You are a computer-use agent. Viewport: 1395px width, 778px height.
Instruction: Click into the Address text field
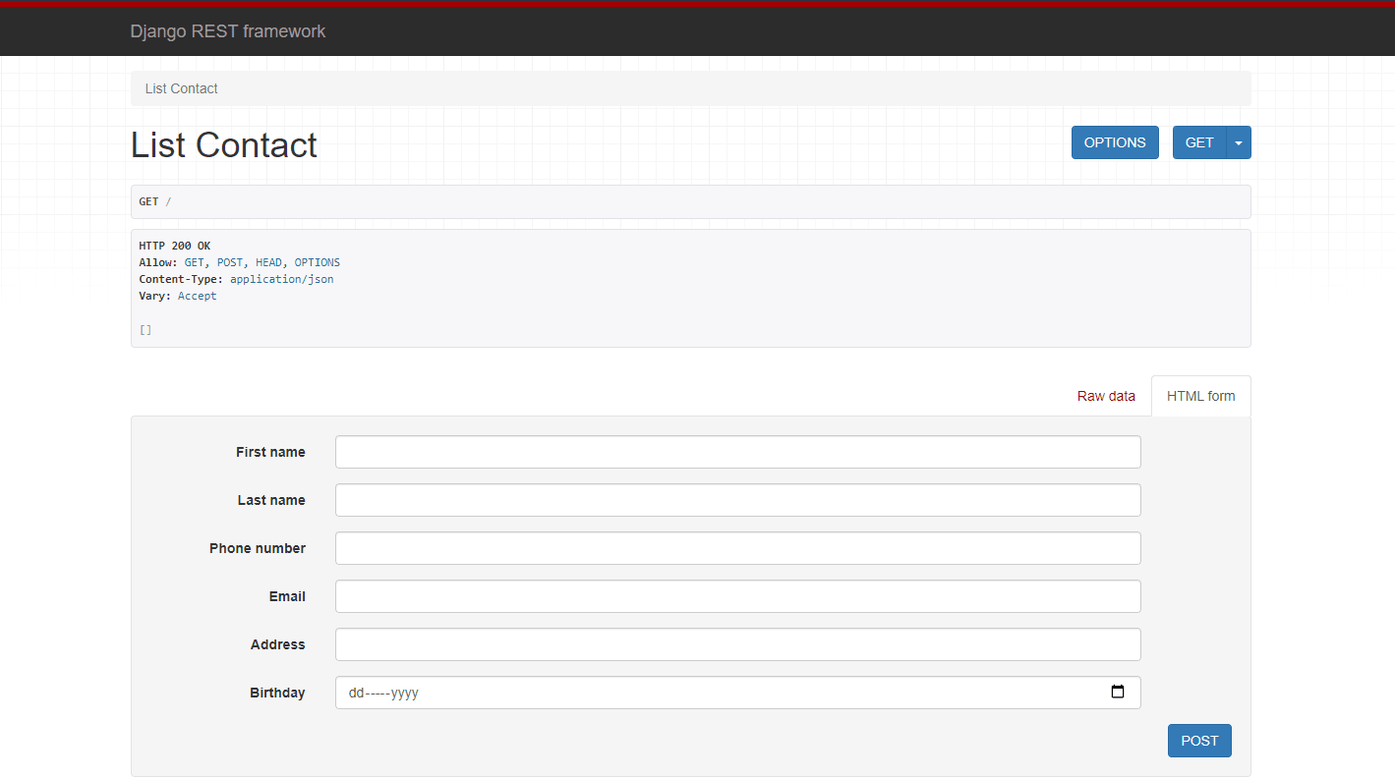pos(737,644)
